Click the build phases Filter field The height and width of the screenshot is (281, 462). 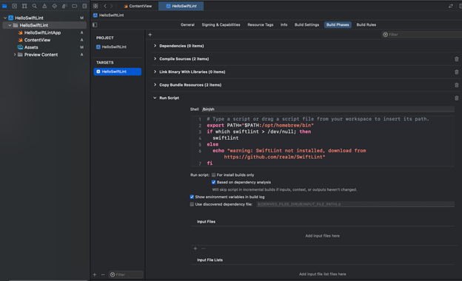click(x=422, y=35)
